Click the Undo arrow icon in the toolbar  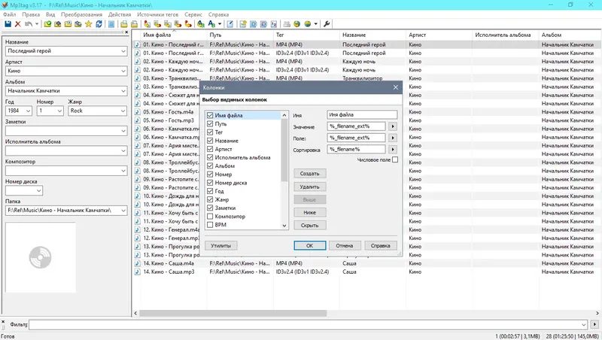point(29,24)
